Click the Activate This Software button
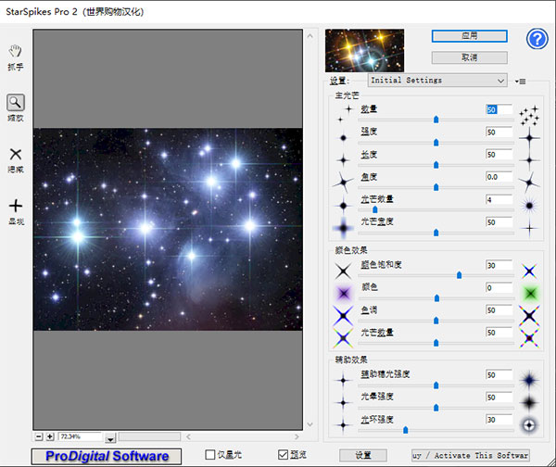Image resolution: width=556 pixels, height=467 pixels. coord(470,455)
